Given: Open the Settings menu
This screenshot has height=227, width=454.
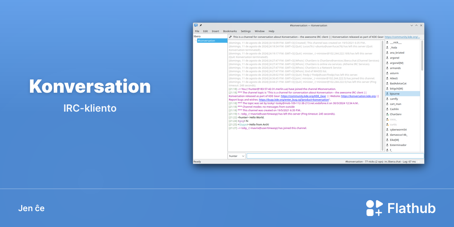Looking at the screenshot, I should [x=246, y=31].
